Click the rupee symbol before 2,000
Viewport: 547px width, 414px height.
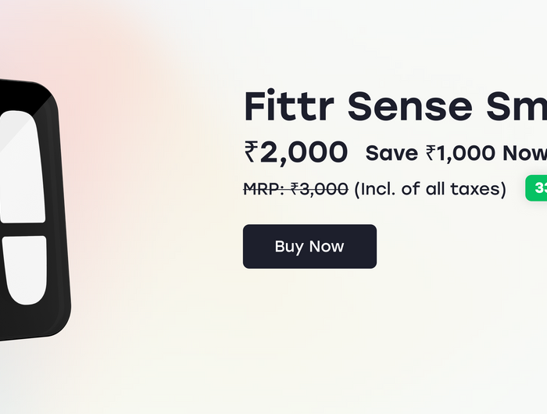tap(251, 152)
